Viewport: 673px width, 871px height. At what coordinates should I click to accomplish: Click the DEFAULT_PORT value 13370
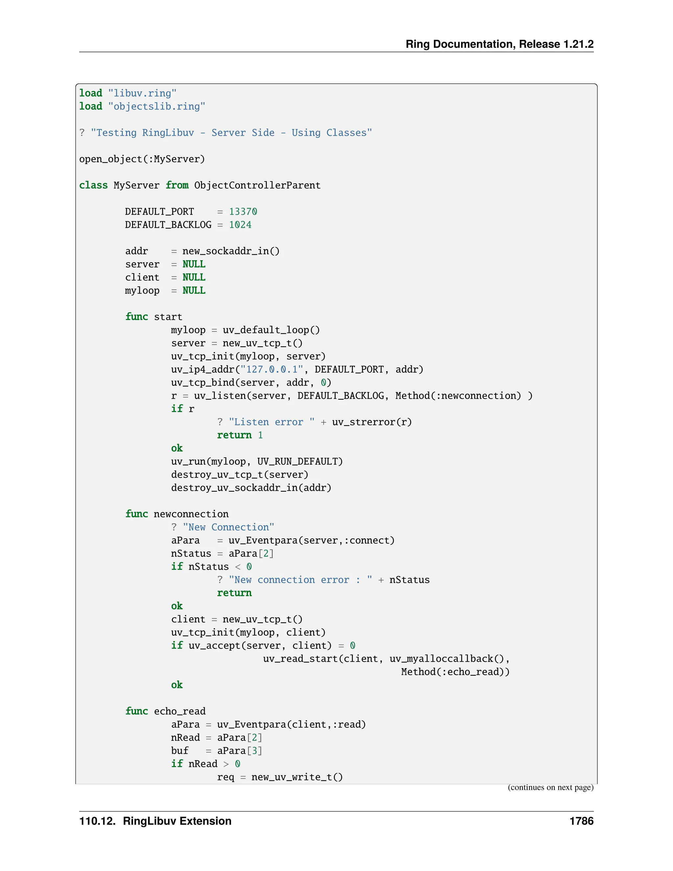pyautogui.click(x=243, y=212)
